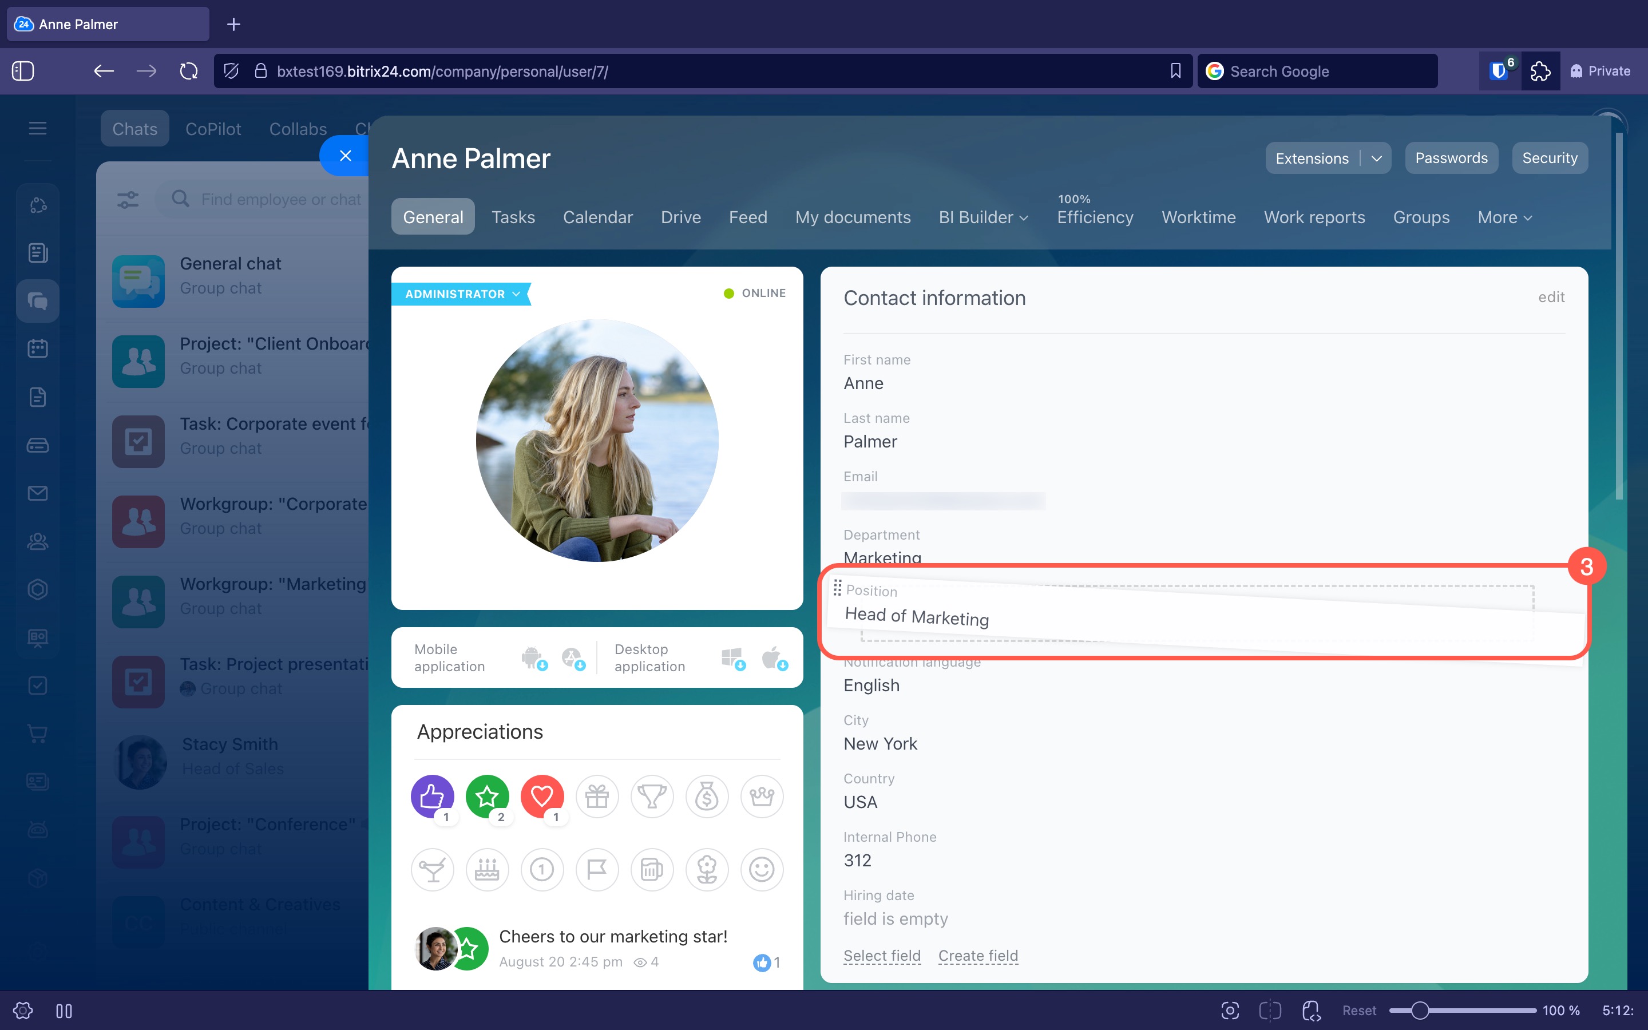Select the flower appreciation icon

coord(707,869)
